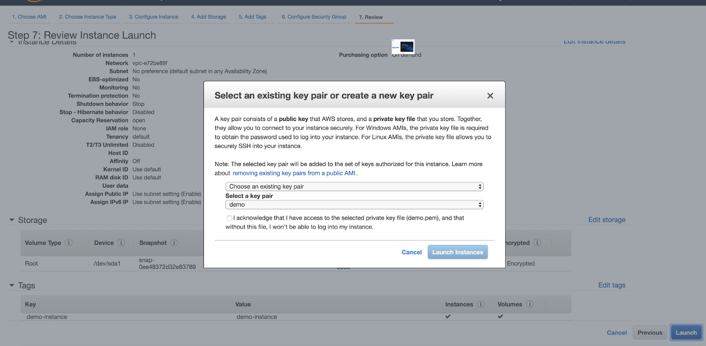Collapse the Tags section

point(12,285)
